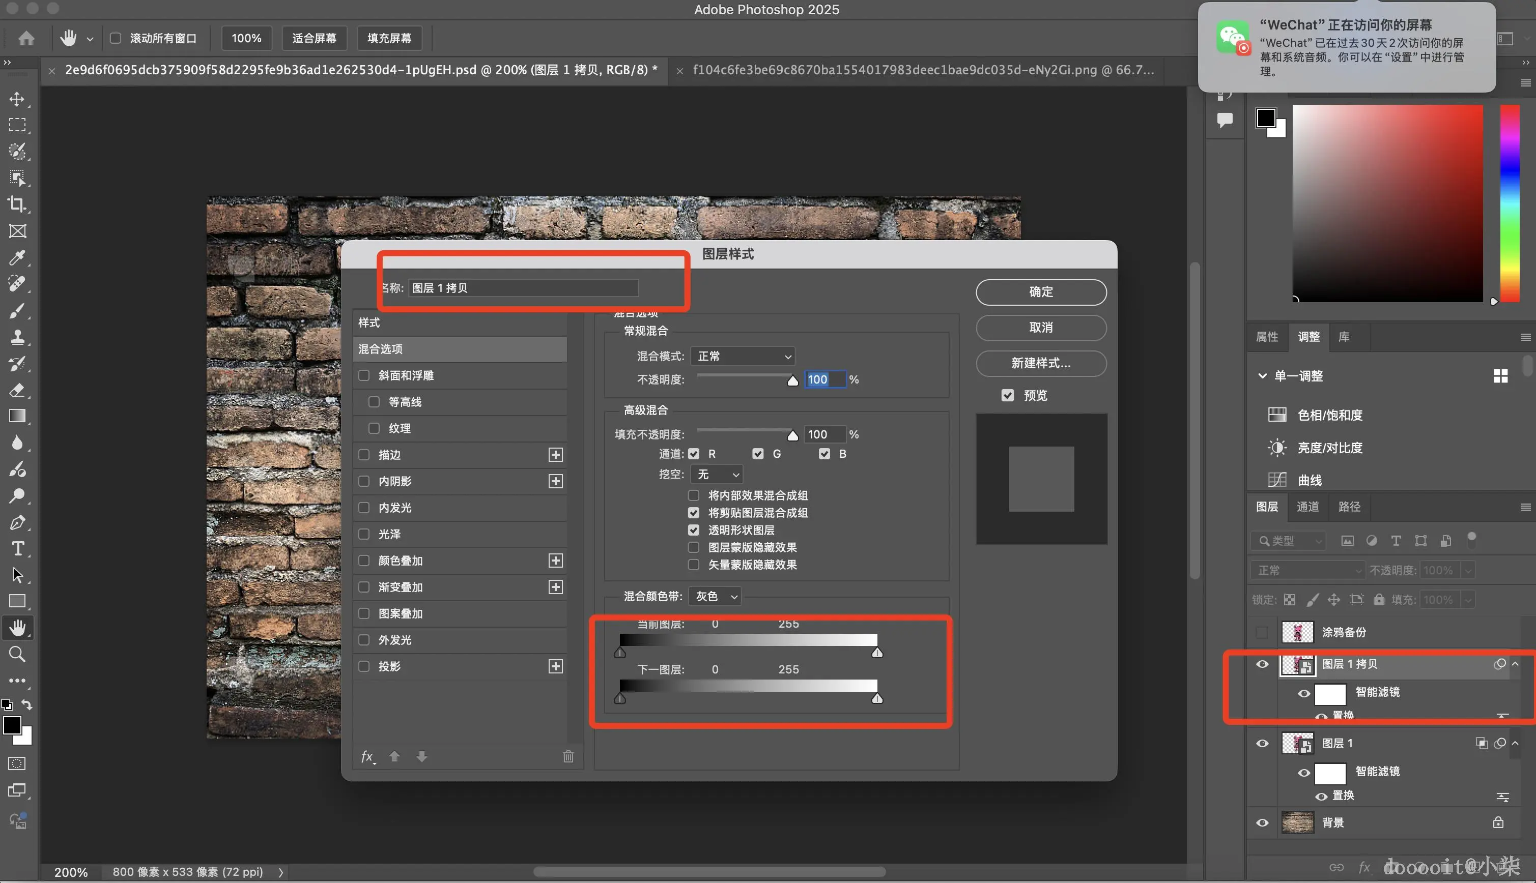Click plus icon next to 描边 effect

[x=555, y=455]
